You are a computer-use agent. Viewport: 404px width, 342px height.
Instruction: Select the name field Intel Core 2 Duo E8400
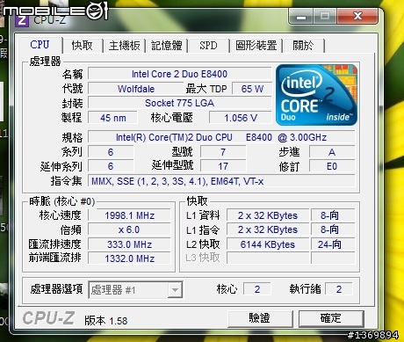(x=179, y=74)
